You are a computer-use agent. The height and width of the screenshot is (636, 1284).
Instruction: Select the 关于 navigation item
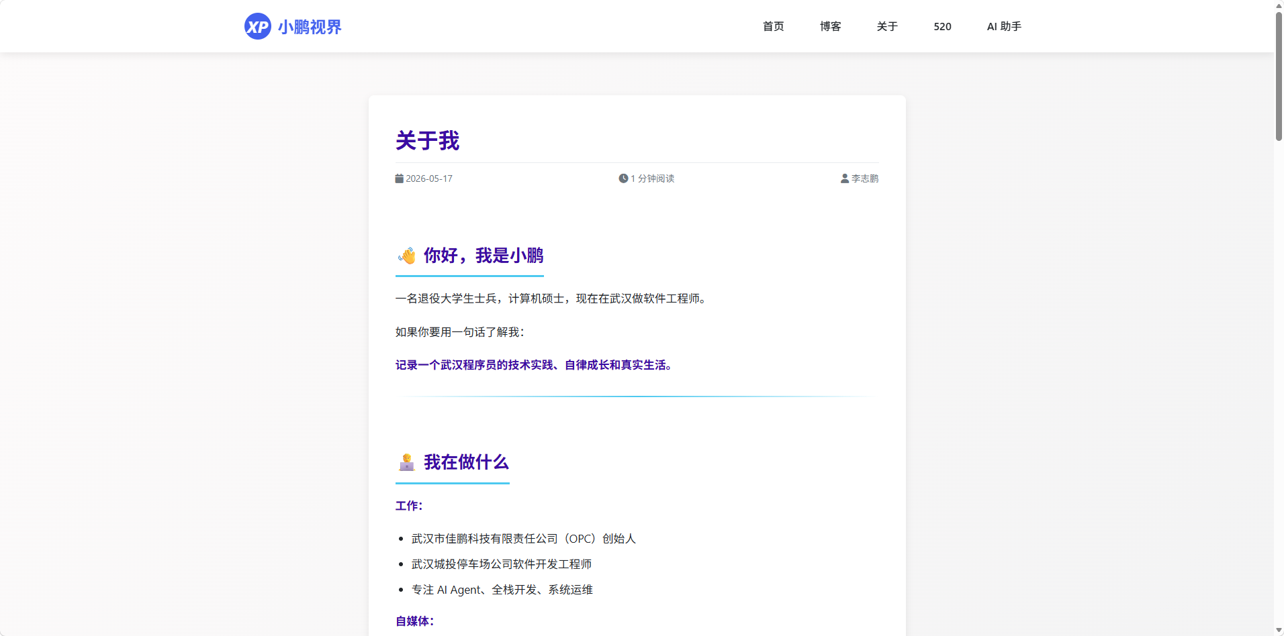click(887, 26)
